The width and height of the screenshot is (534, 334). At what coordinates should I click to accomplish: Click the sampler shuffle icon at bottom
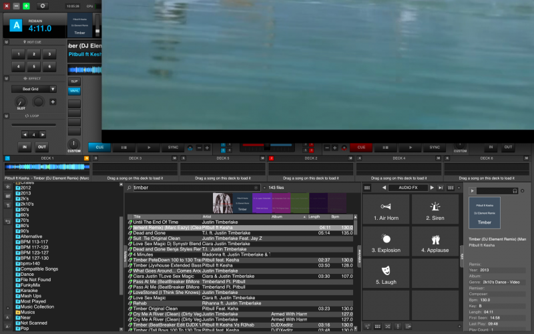[x=388, y=326]
